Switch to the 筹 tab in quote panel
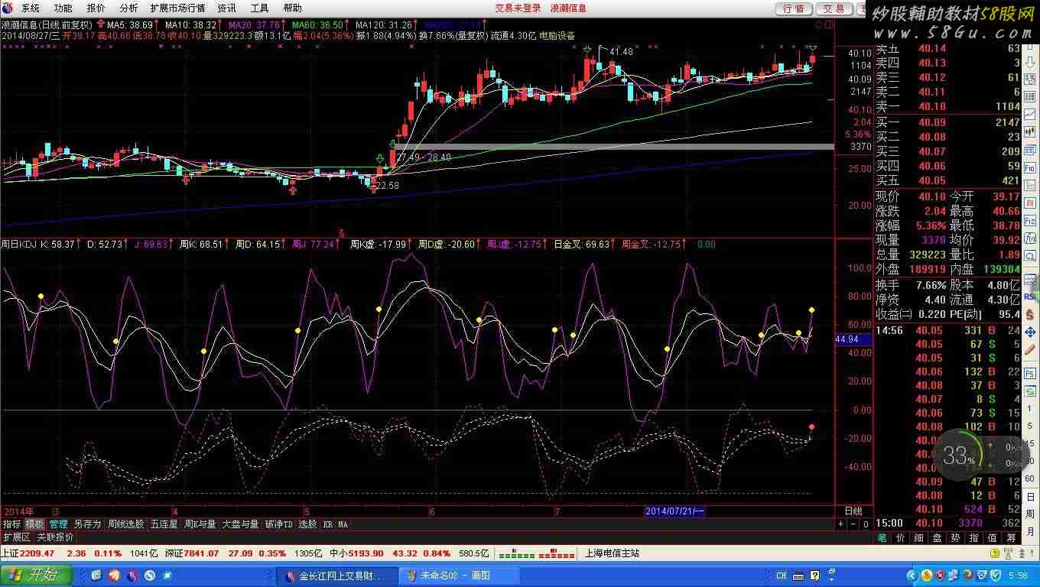Image resolution: width=1040 pixels, height=587 pixels. (x=1011, y=537)
